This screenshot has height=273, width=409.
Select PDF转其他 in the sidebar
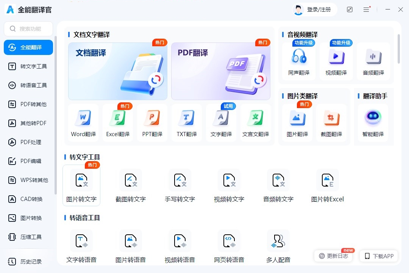(x=28, y=104)
